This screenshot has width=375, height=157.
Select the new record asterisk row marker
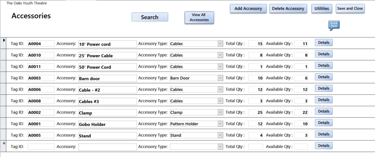coord(3,146)
